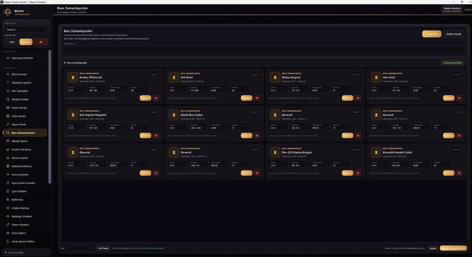
Task: Open the NPC Marketleri sidebar icon
Action: [8, 91]
